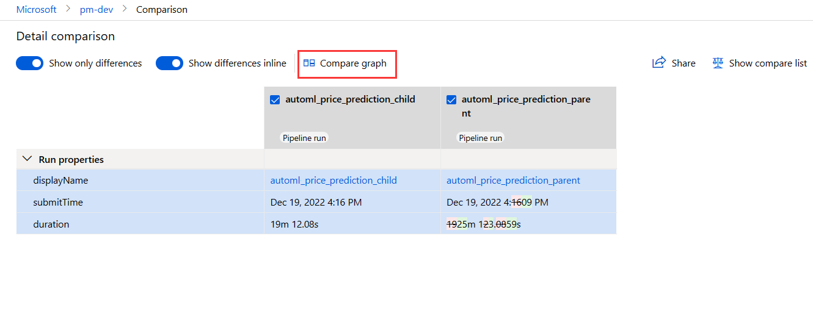813x327 pixels.
Task: Go to pm-dev breadcrumb
Action: (97, 10)
